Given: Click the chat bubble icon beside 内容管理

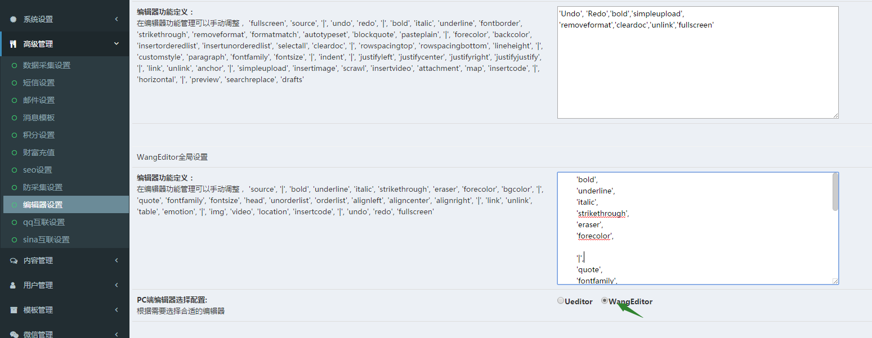Looking at the screenshot, I should (14, 260).
